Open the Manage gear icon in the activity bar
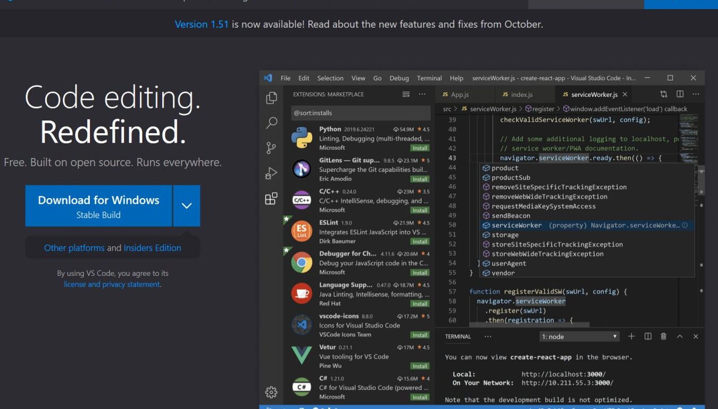Image resolution: width=718 pixels, height=409 pixels. tap(271, 392)
